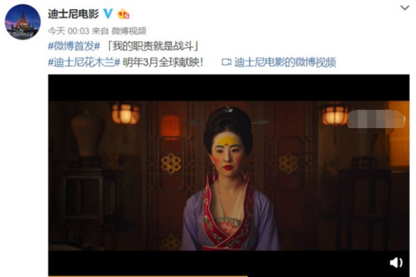
Task: Expand the post options chevron menu
Action: click(x=405, y=8)
